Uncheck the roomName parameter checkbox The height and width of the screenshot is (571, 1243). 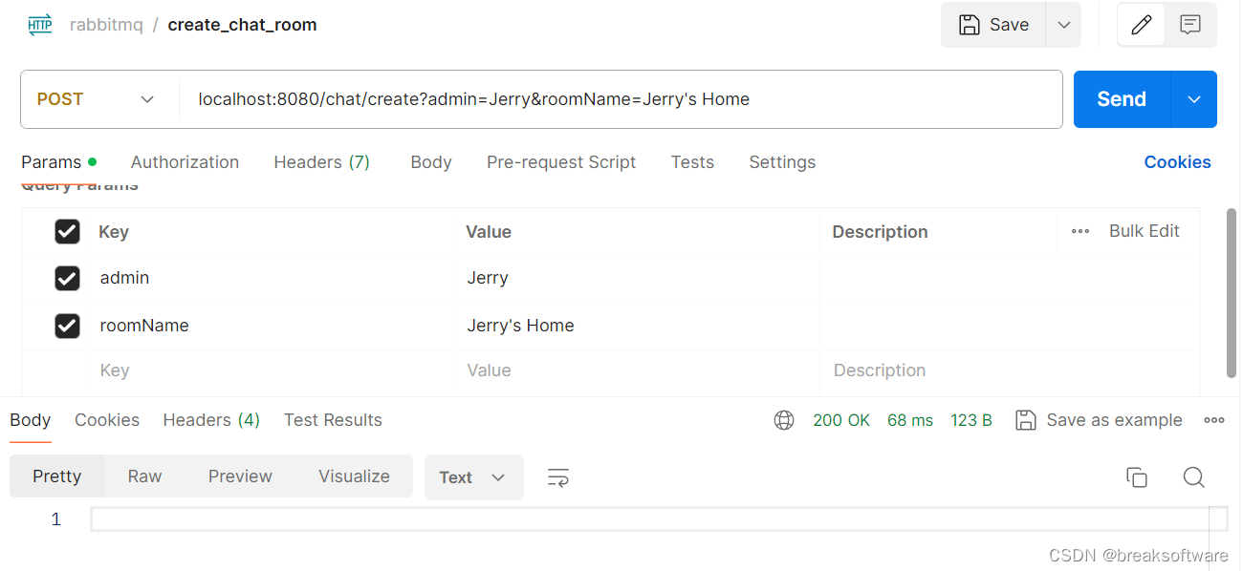point(67,326)
